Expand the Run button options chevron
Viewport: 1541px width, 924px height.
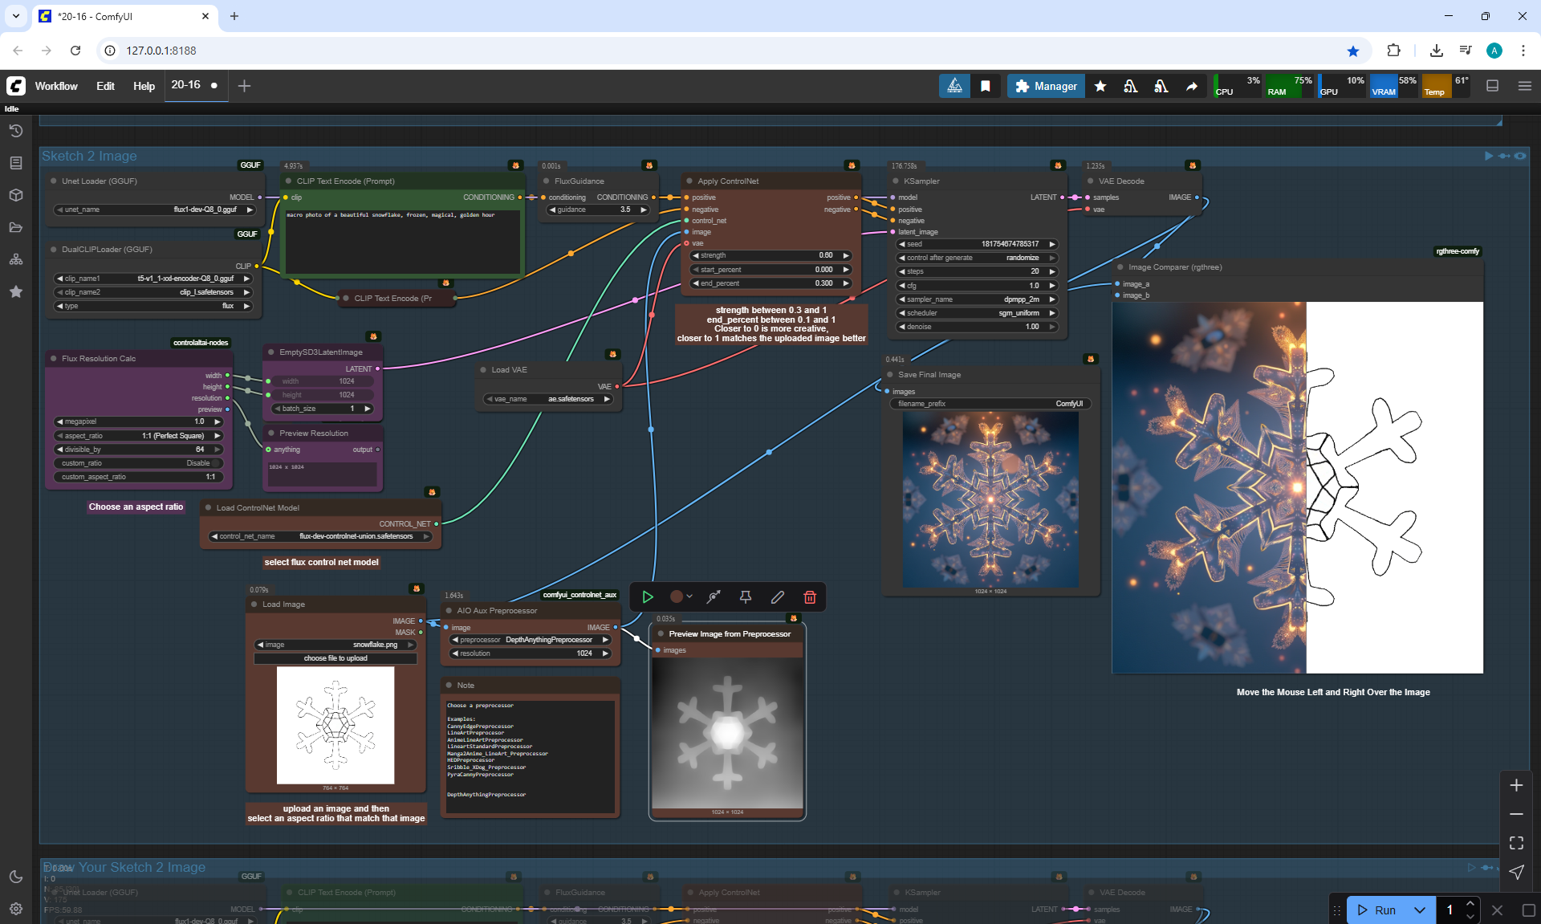click(x=1420, y=910)
